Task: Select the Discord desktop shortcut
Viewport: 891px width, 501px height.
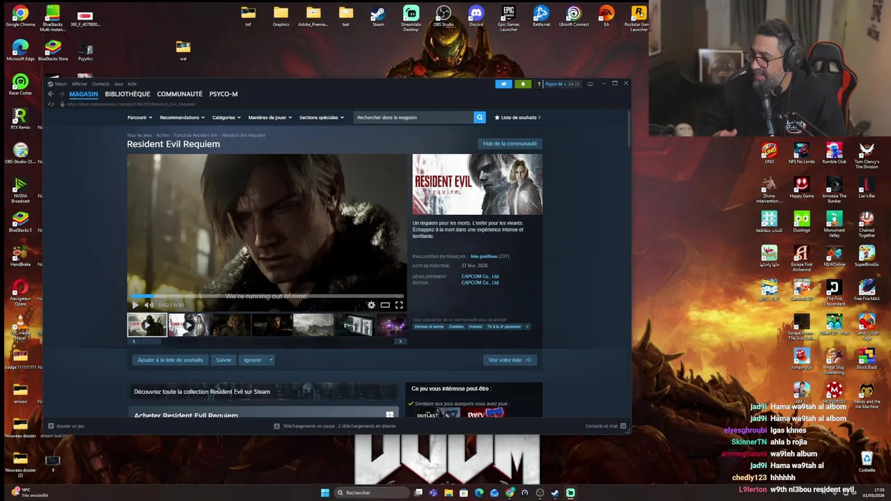Action: [476, 17]
